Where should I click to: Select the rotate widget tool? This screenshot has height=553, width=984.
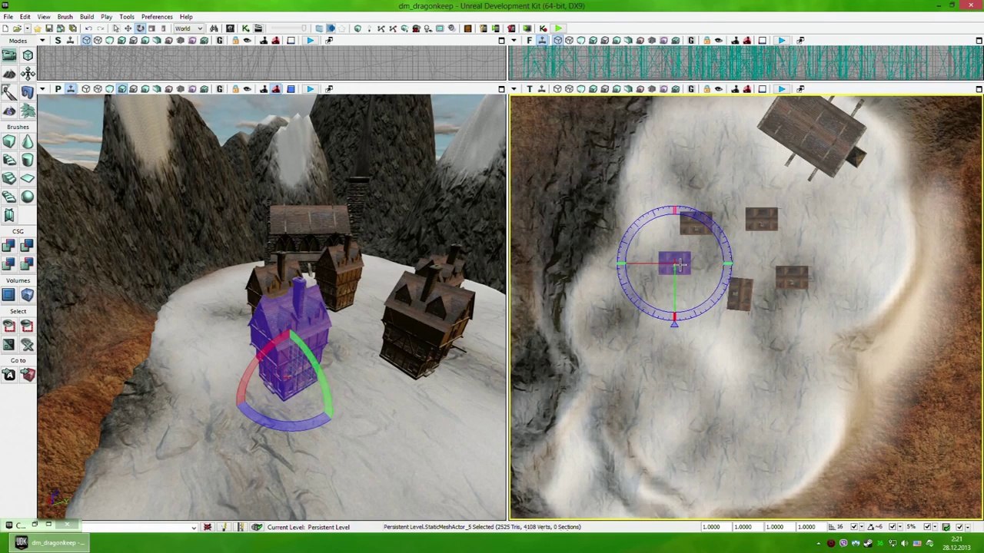[x=140, y=28]
